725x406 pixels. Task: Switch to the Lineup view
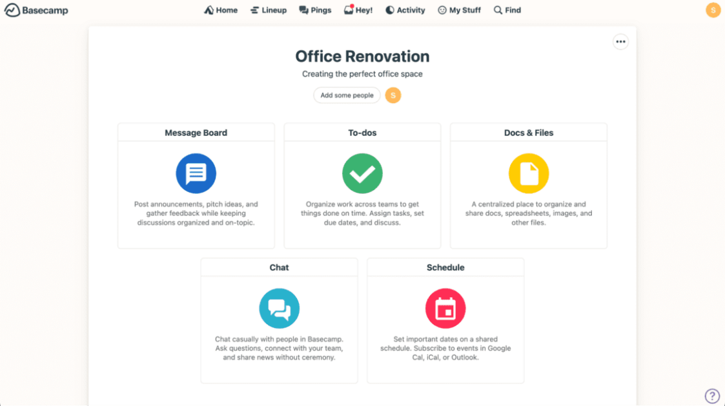pyautogui.click(x=268, y=10)
